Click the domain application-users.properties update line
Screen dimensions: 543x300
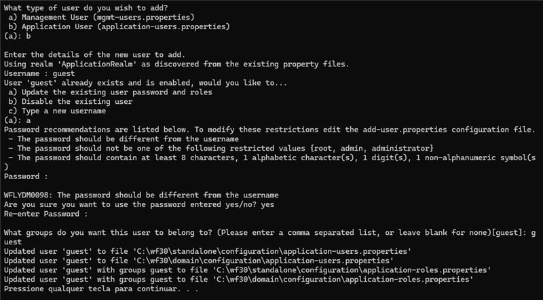point(202,261)
